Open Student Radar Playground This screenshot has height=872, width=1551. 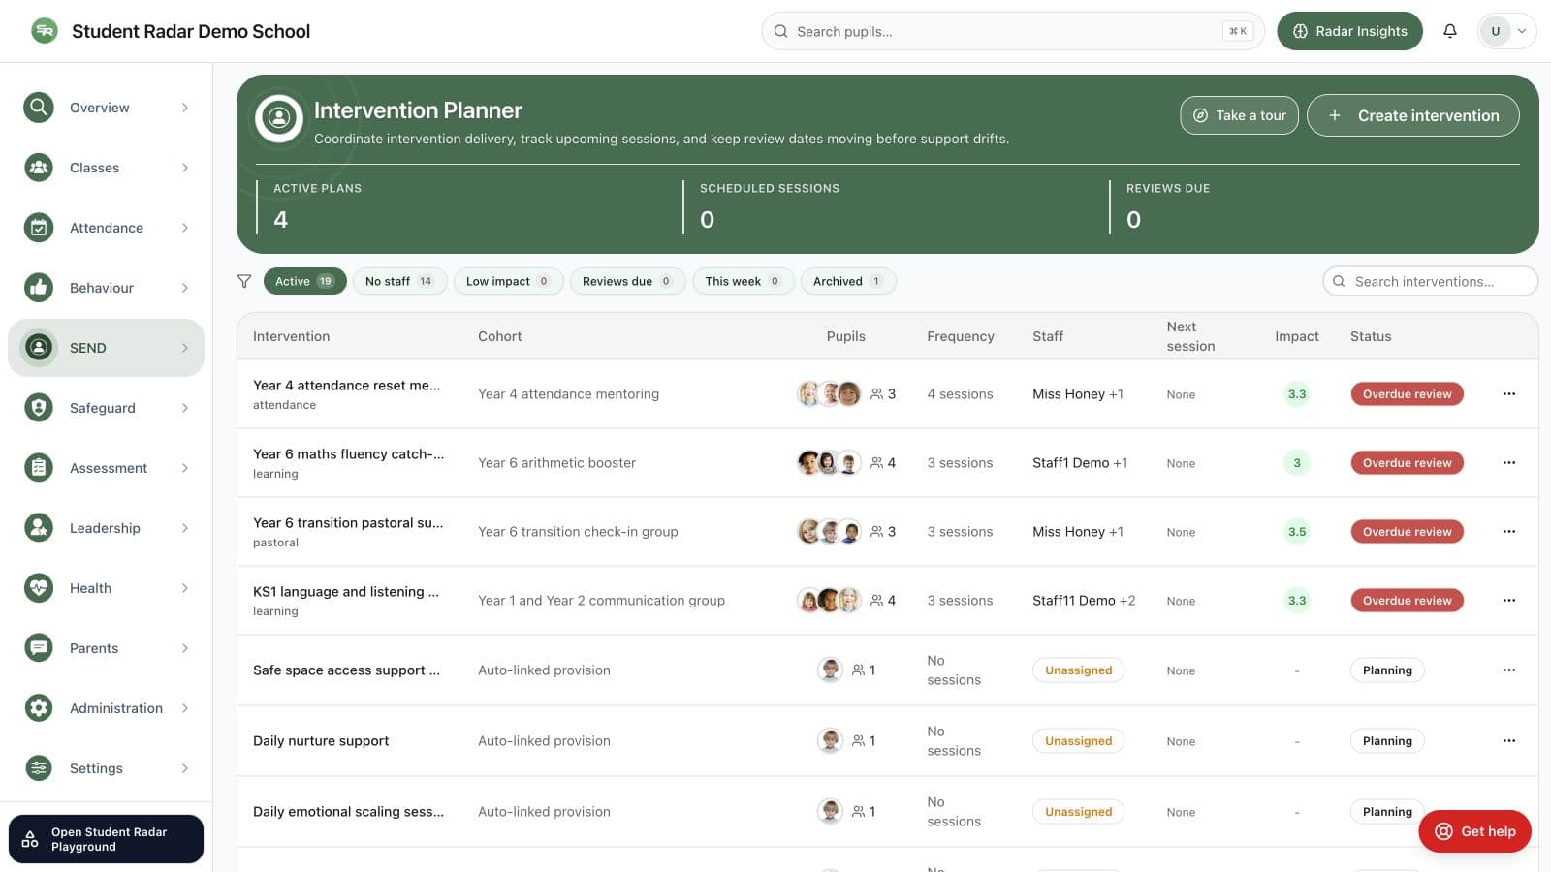click(106, 839)
